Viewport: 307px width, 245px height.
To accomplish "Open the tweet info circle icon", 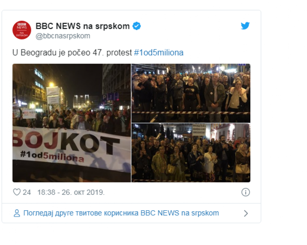I will [246, 192].
